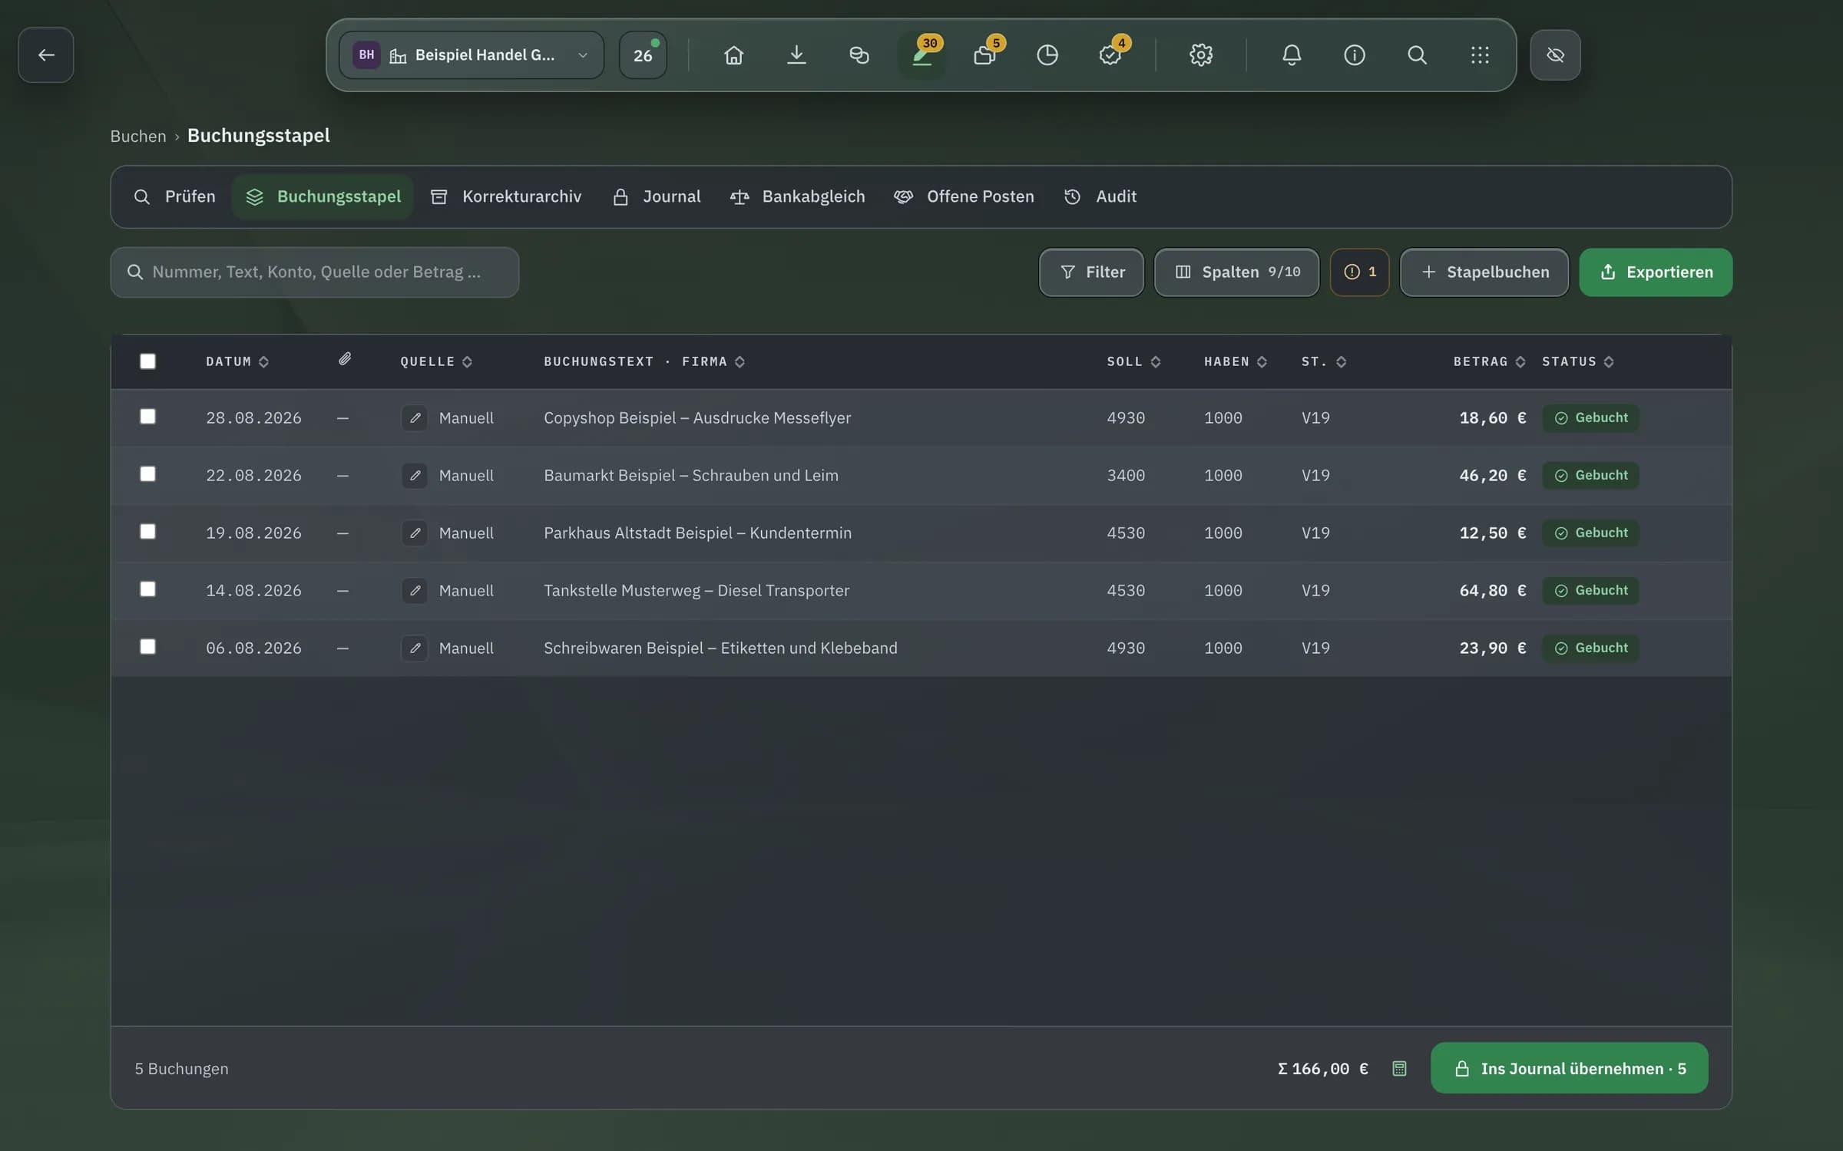Open the global search magnifier icon

coord(1417,55)
